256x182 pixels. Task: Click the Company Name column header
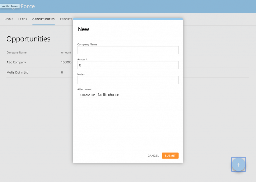[x=16, y=52]
